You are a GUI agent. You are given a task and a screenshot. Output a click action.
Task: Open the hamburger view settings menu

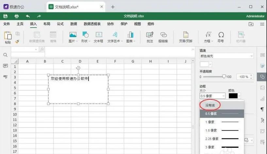pos(262,24)
